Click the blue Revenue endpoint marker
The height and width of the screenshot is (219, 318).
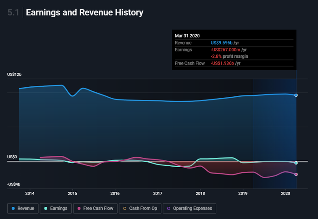[296, 95]
